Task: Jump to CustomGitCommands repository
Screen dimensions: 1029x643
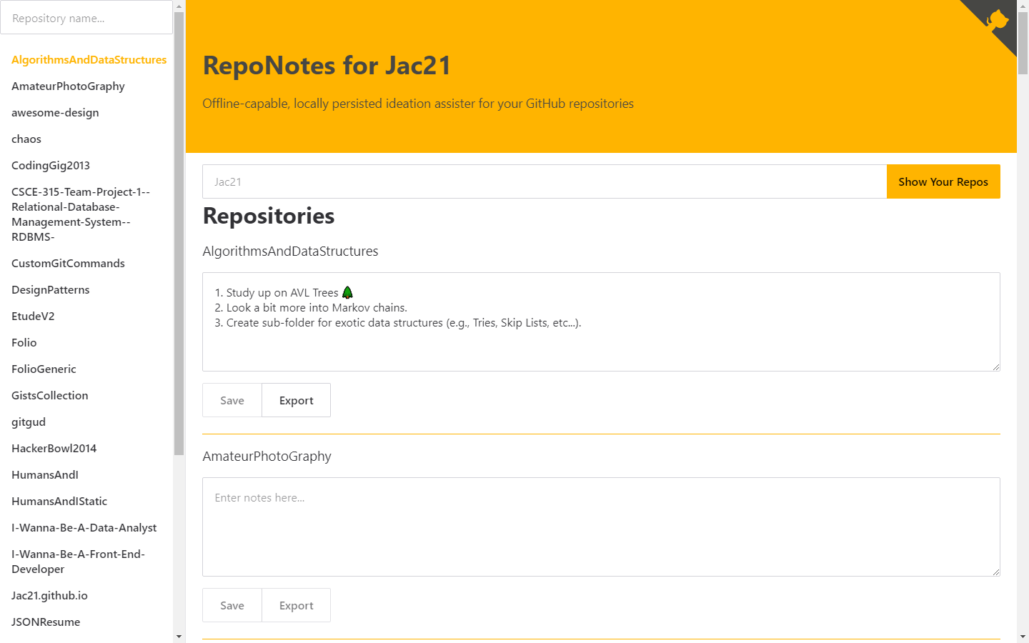Action: 68,264
